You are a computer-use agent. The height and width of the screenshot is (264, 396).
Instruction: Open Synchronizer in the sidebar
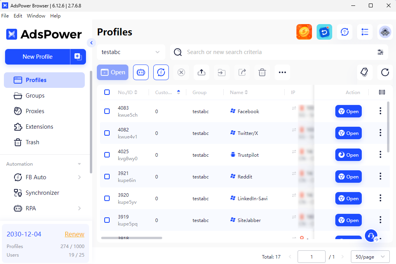click(x=44, y=193)
